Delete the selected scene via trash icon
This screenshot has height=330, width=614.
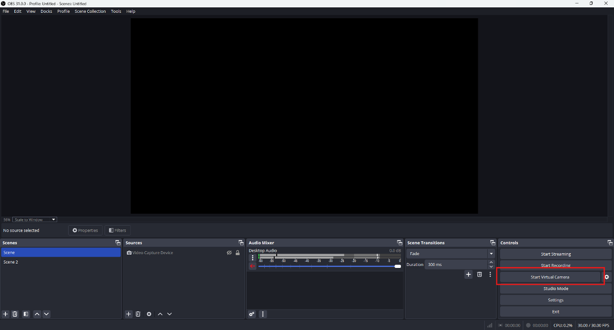15,314
